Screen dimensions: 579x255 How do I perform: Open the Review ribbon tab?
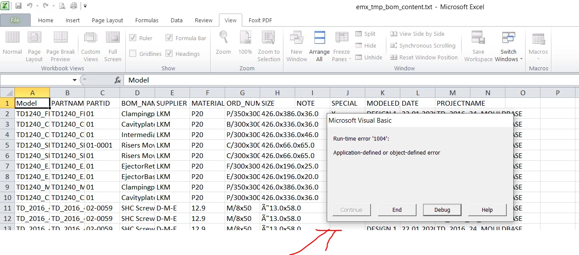click(x=204, y=20)
